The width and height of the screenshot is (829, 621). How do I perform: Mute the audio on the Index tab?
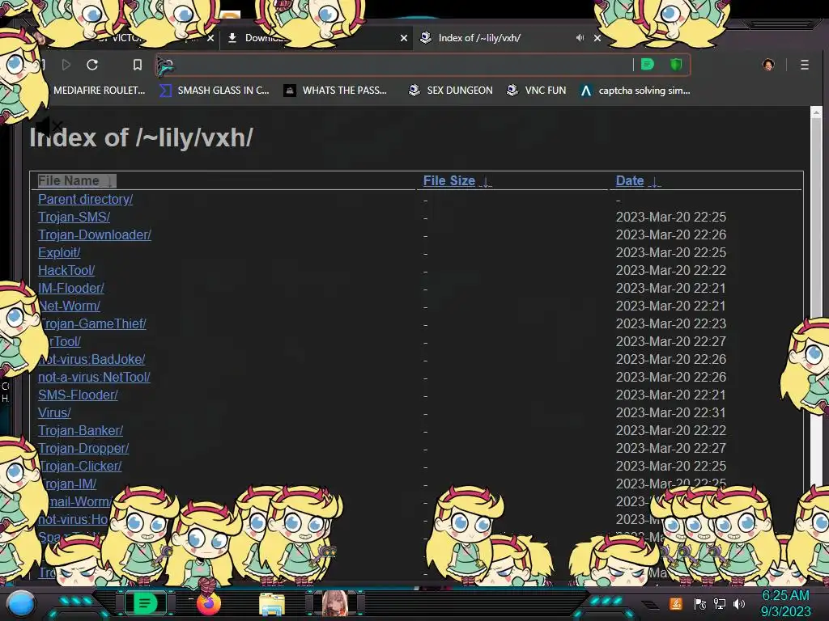pos(580,37)
